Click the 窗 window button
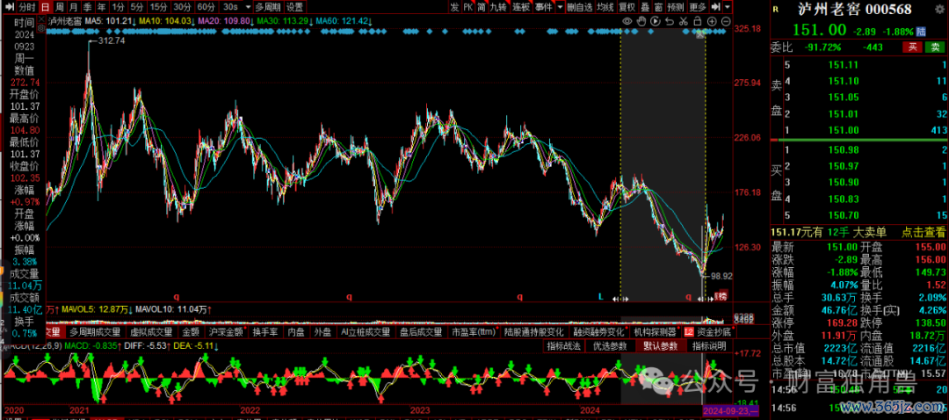 tap(658, 7)
